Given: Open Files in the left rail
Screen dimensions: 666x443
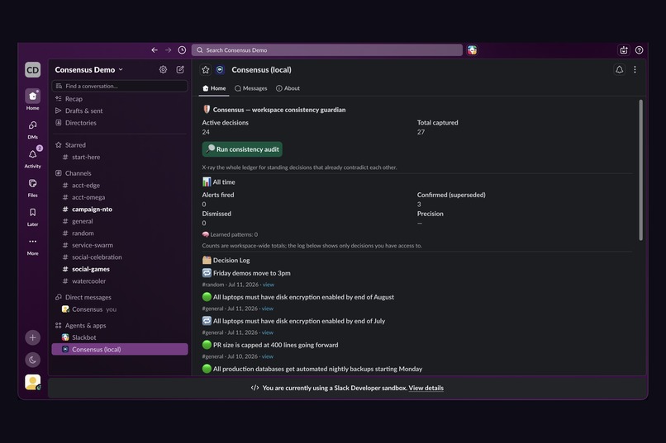Looking at the screenshot, I should tap(33, 188).
